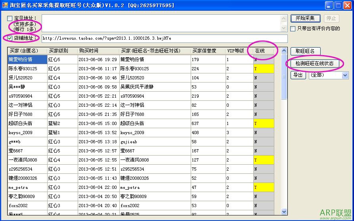Uncheck the 店铺地址 checkbox
The height and width of the screenshot is (221, 354).
point(10,38)
